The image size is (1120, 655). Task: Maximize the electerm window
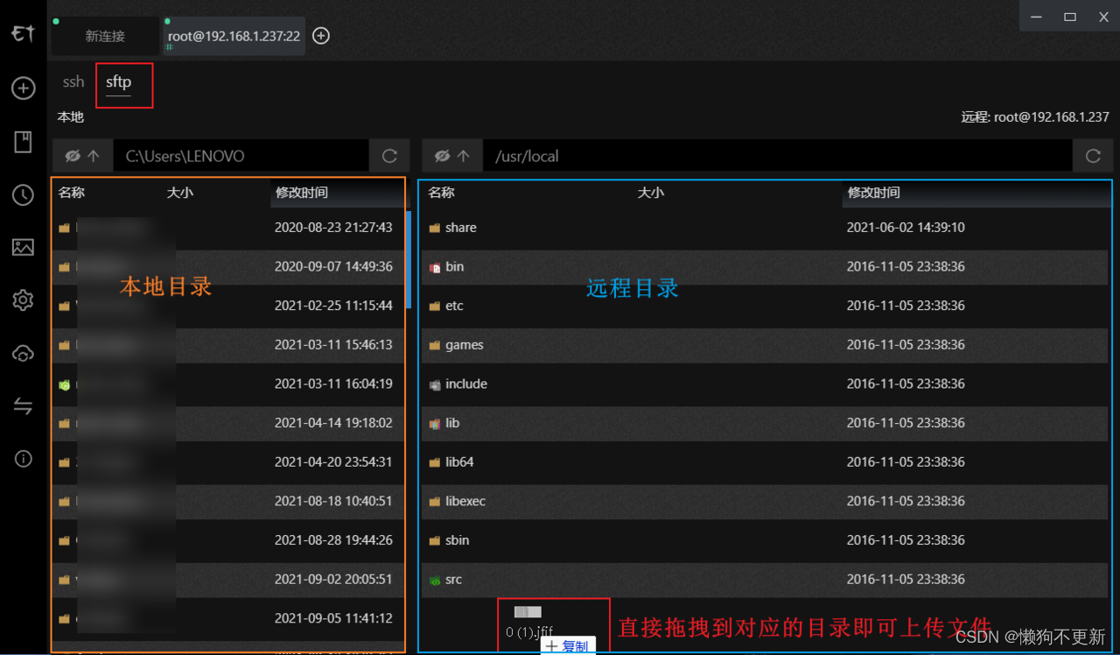pyautogui.click(x=1069, y=17)
